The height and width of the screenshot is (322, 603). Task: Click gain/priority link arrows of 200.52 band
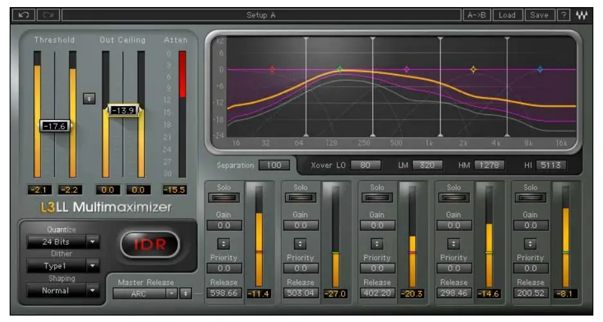tap(530, 244)
